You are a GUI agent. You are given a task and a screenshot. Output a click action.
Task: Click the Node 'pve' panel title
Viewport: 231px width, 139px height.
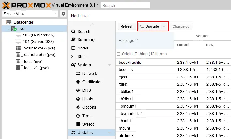[x=80, y=16]
